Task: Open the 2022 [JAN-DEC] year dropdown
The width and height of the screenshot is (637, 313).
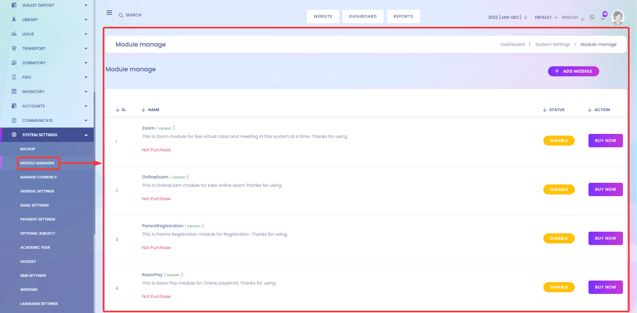Action: [x=508, y=17]
